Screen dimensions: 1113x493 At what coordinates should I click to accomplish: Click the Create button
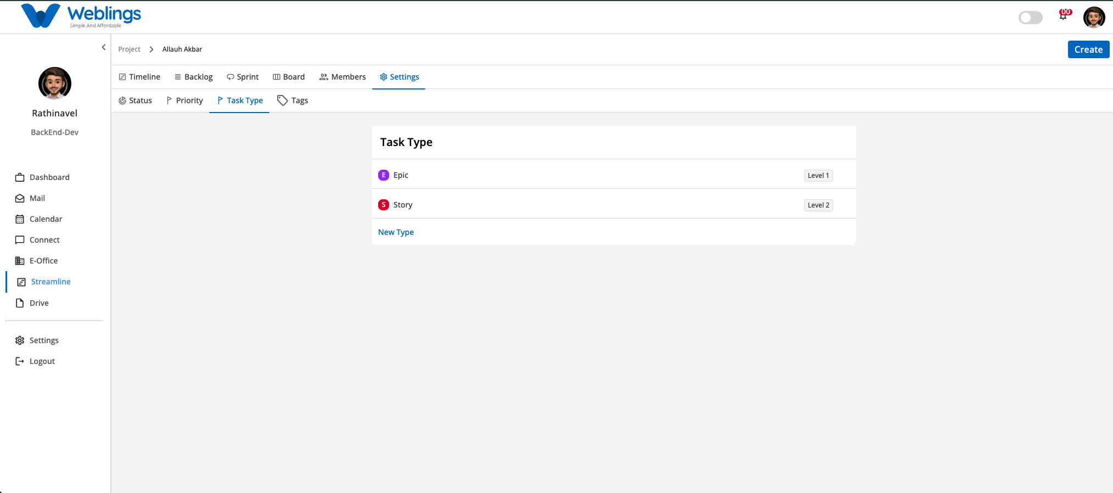(1088, 49)
